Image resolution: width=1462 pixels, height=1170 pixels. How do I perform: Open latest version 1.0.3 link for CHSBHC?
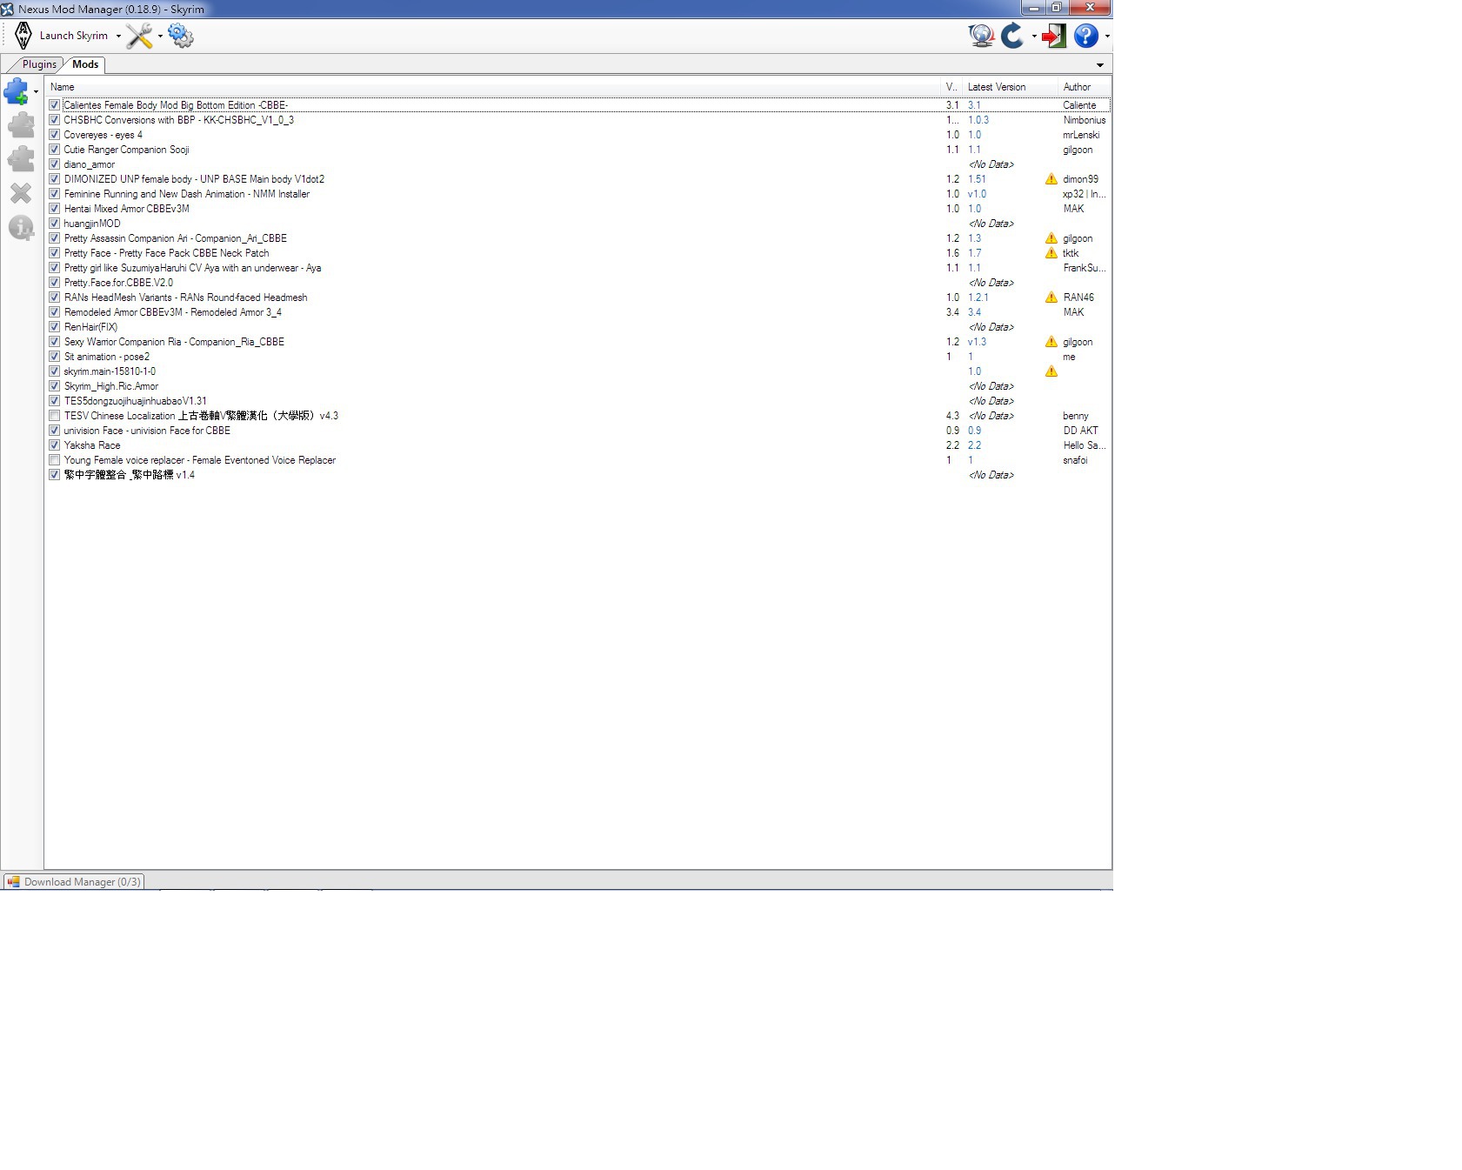[978, 120]
